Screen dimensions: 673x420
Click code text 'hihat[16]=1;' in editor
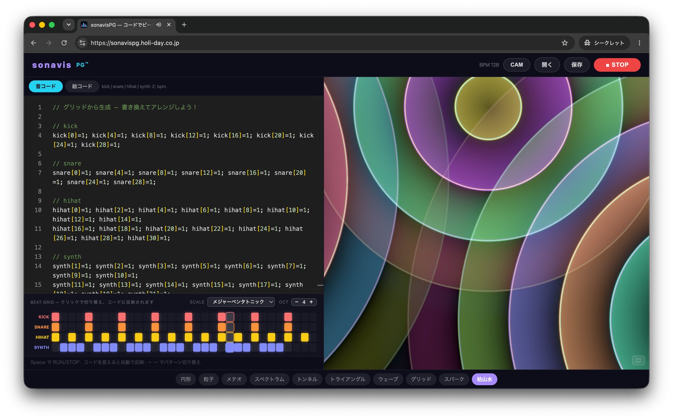point(74,229)
